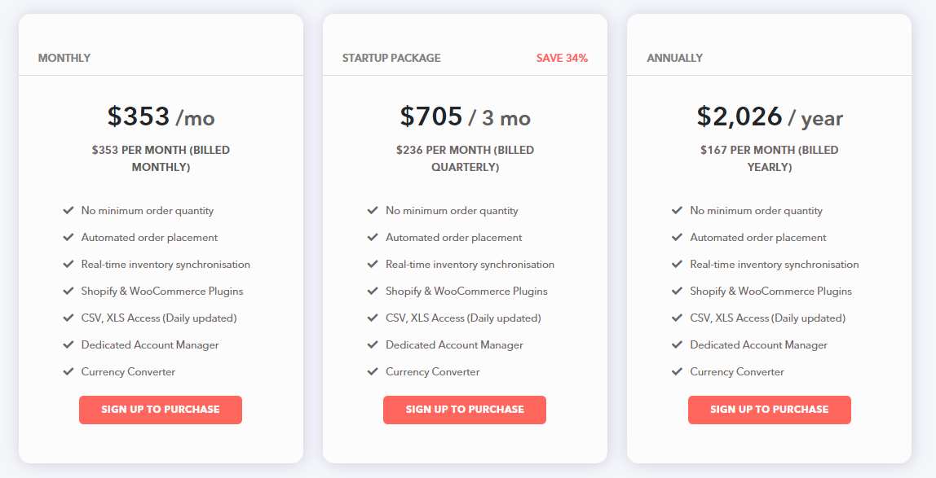Click checkmark by Annually Dedicated Account Manager
This screenshot has height=478, width=936.
[x=677, y=344]
